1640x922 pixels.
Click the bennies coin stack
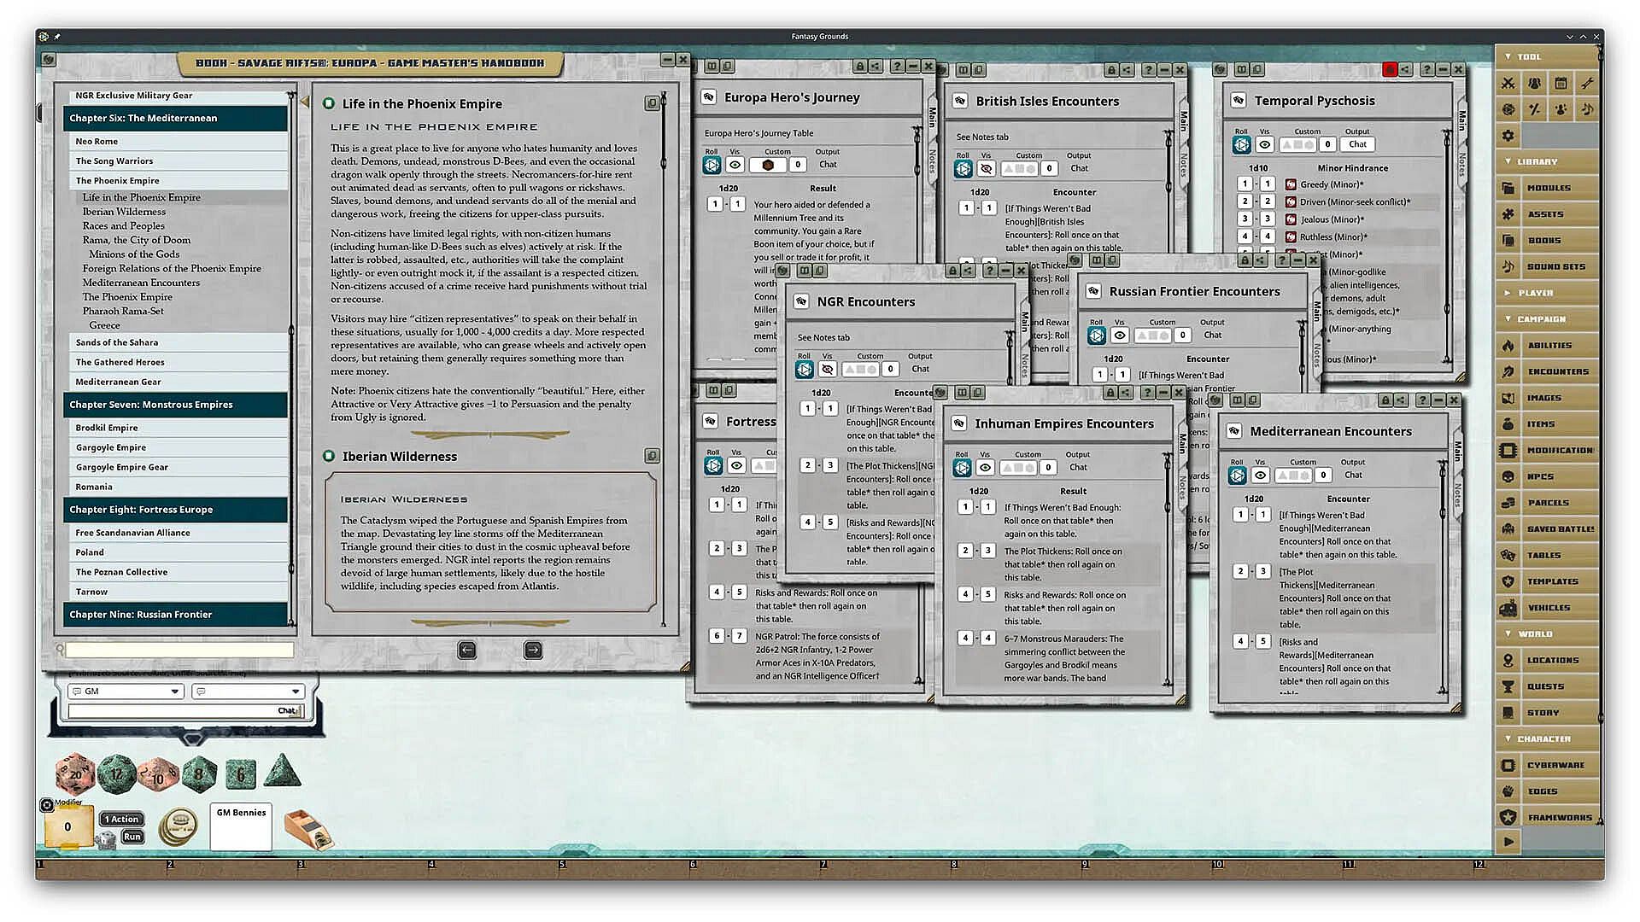click(x=178, y=826)
